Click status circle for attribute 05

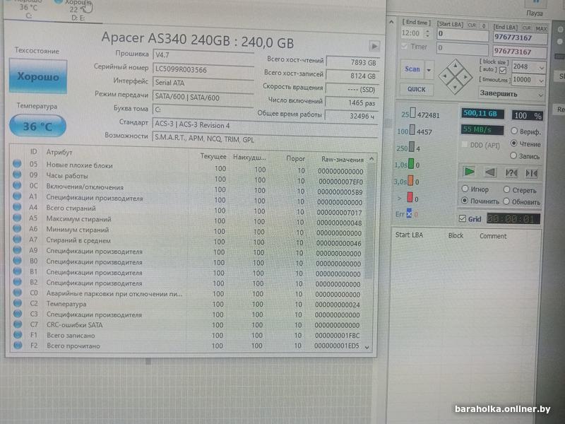tap(17, 164)
